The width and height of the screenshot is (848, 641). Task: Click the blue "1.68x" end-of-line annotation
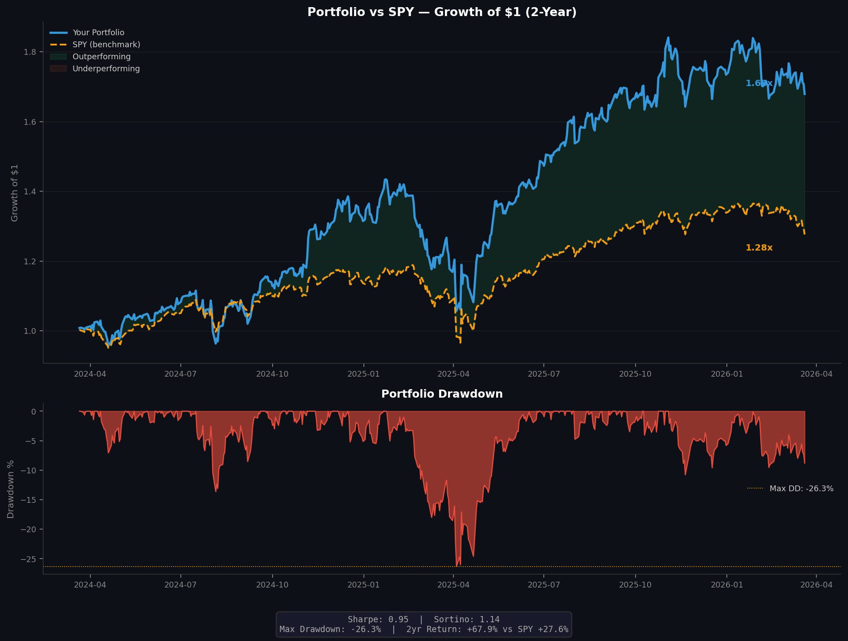(759, 83)
